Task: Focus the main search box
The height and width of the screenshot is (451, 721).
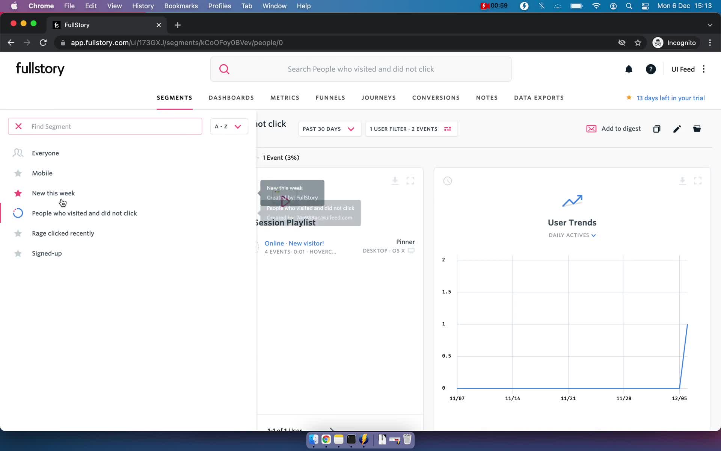Action: pyautogui.click(x=361, y=69)
